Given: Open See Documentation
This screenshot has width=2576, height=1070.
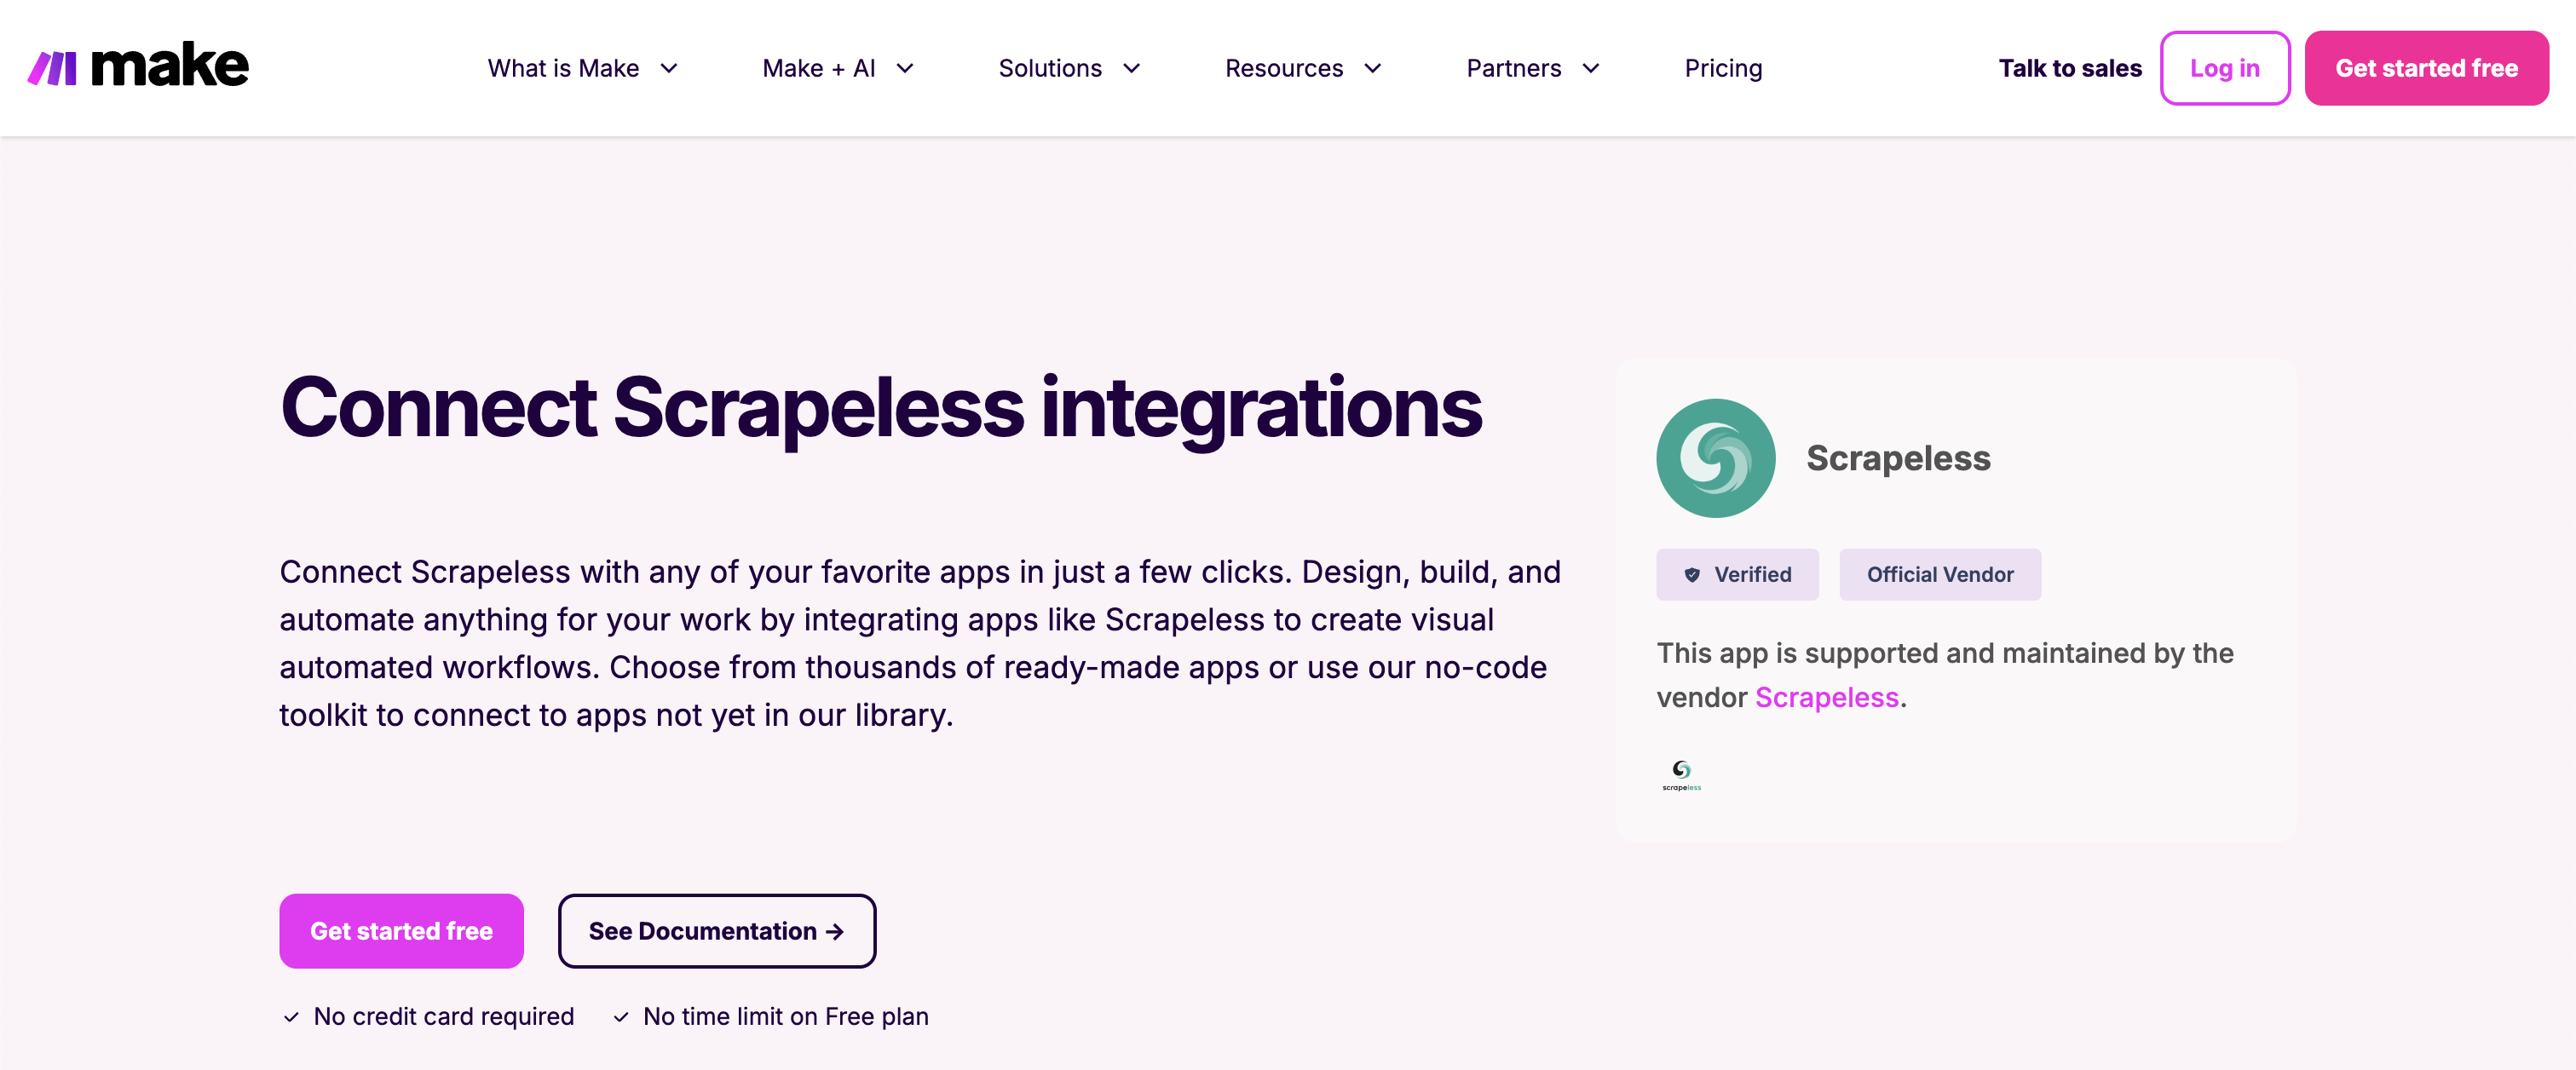Looking at the screenshot, I should [717, 931].
